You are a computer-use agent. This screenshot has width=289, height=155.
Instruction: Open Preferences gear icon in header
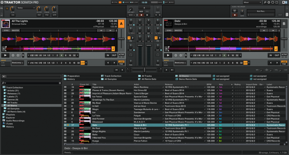269,2
